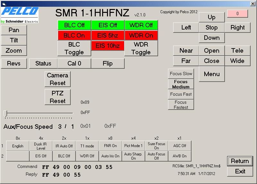Turn BLC Off with green button

pos(74,25)
